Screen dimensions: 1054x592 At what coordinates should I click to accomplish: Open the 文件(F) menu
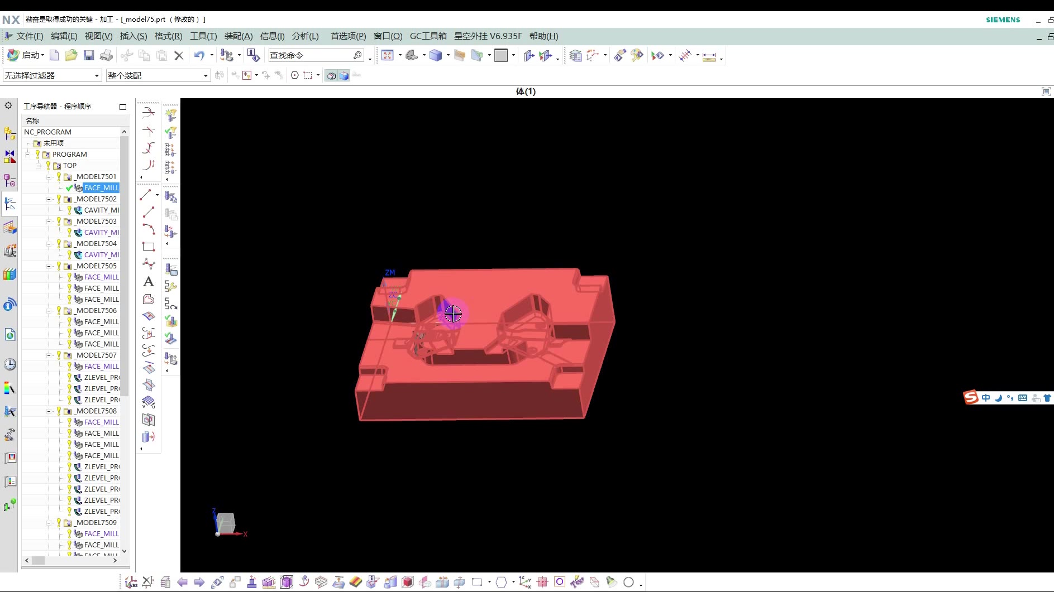[x=30, y=36]
